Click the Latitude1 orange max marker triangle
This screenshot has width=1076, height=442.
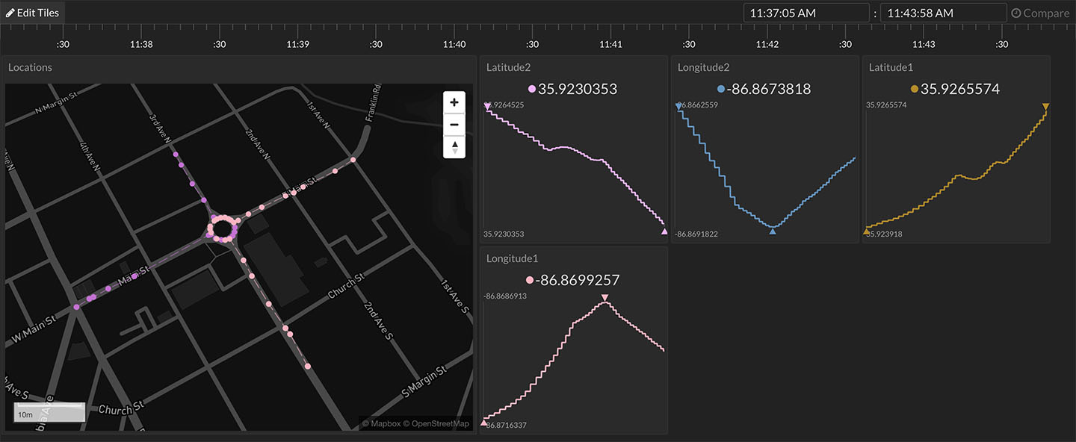1045,108
